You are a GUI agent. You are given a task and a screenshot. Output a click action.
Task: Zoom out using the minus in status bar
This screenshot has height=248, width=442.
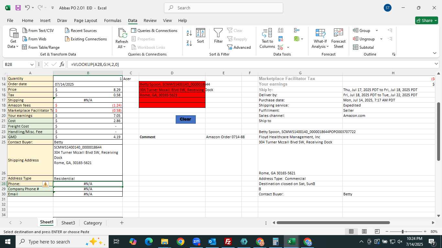pos(387,232)
